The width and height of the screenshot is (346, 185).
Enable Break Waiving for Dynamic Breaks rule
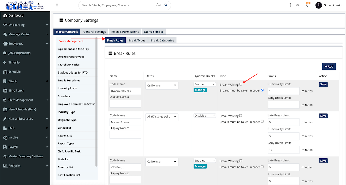241,84
